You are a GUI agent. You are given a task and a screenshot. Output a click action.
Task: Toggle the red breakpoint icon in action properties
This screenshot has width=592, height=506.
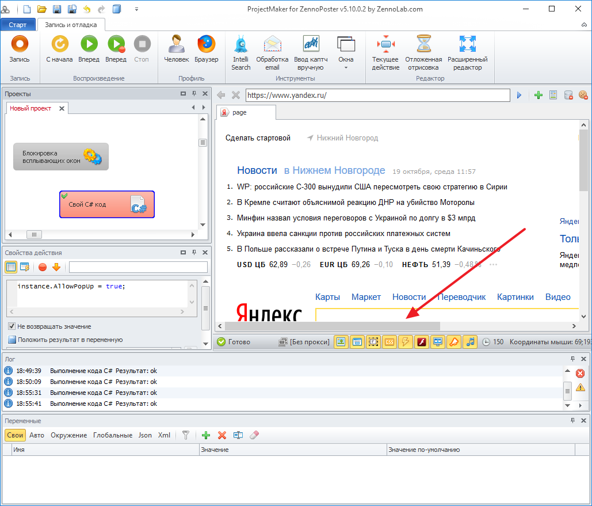coord(43,267)
